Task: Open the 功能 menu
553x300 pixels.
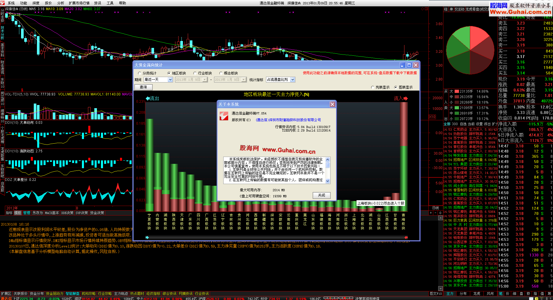Action: (x=24, y=3)
